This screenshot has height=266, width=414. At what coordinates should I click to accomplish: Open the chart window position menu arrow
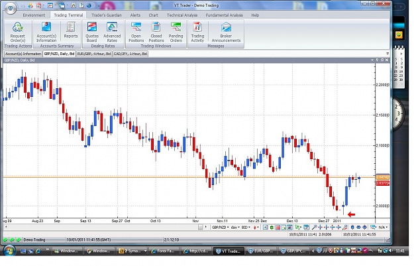(x=372, y=60)
